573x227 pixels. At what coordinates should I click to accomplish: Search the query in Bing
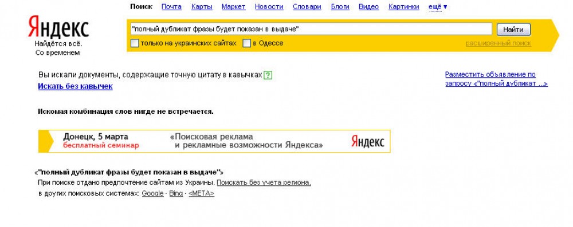pos(176,193)
